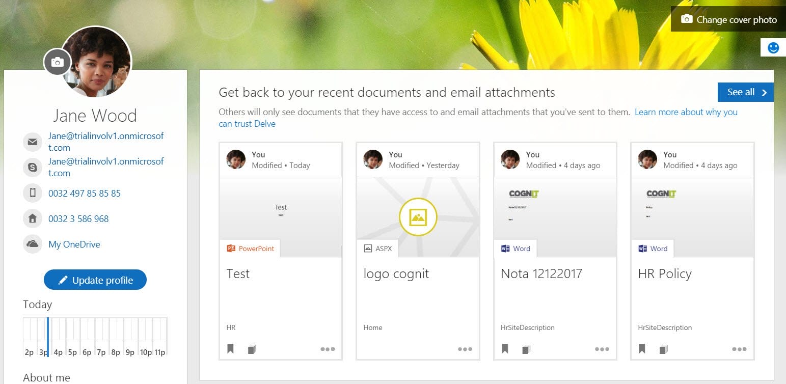Click the boards icon on HR Policy card
Image resolution: width=786 pixels, height=384 pixels.
click(664, 349)
